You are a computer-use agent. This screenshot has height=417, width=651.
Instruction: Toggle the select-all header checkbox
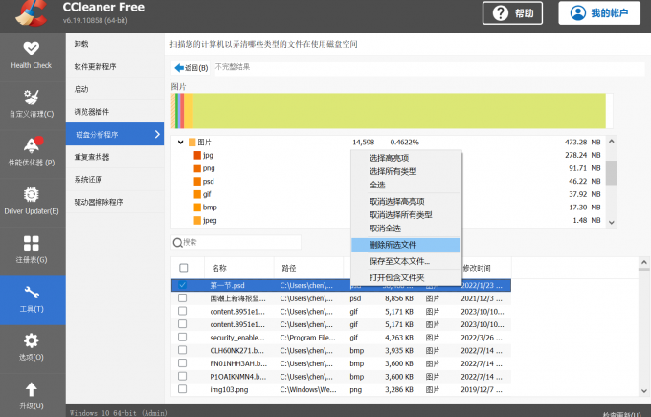point(184,268)
